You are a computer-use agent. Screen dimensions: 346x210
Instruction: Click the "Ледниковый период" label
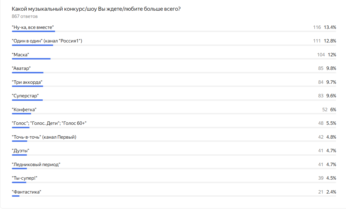pyautogui.click(x=36, y=165)
